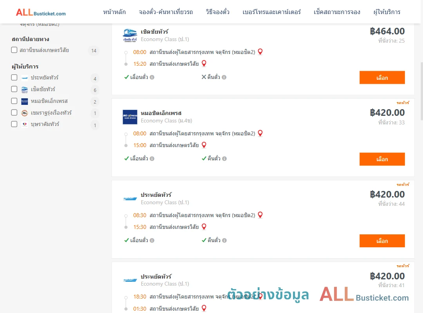423x313 pixels.
Task: Click the ที่นั่งว่าง: 33 seat count
Action: coord(391,122)
